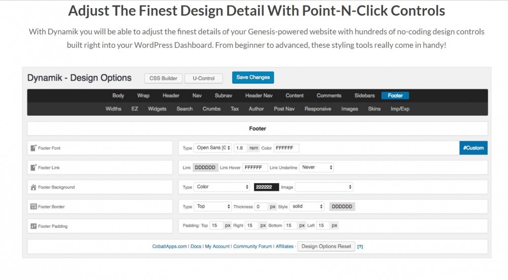Viewport: 508px width, 280px height.
Task: Click the Footer Font color FFFFFF swatch
Action: point(286,148)
